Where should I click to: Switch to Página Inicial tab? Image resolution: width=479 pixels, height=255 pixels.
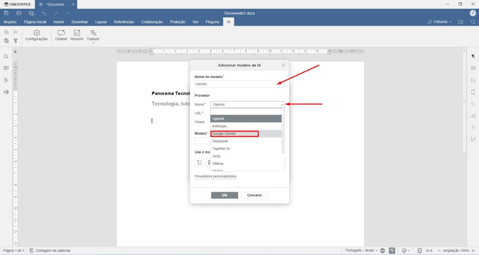click(x=35, y=22)
